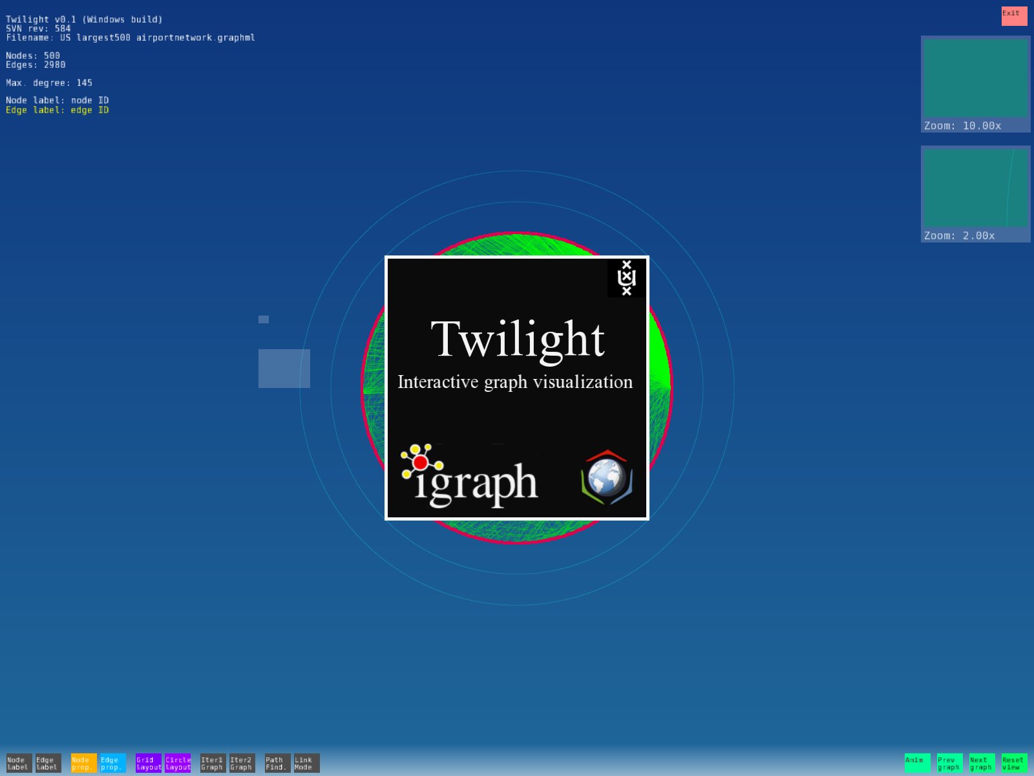The image size is (1034, 776).
Task: Select the Zoom: 2.00x preview panel
Action: click(975, 194)
